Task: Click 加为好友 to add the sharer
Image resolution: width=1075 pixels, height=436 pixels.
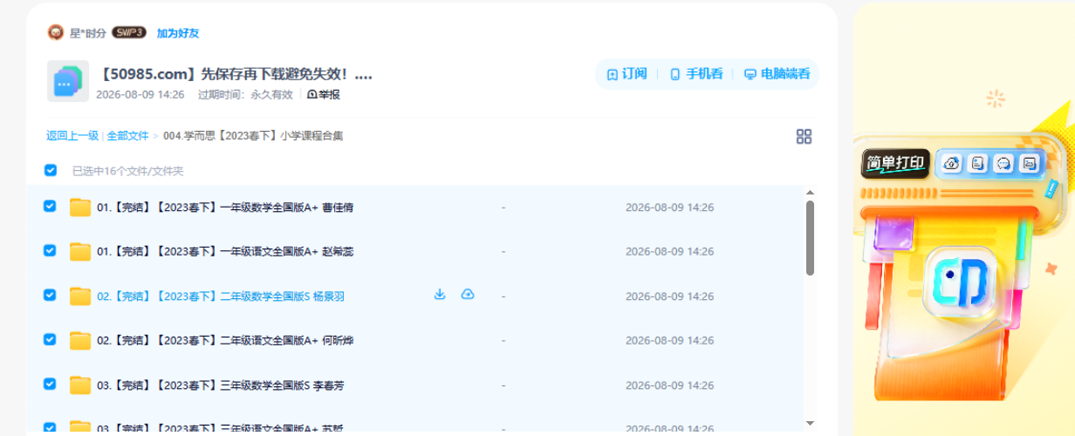Action: click(178, 33)
